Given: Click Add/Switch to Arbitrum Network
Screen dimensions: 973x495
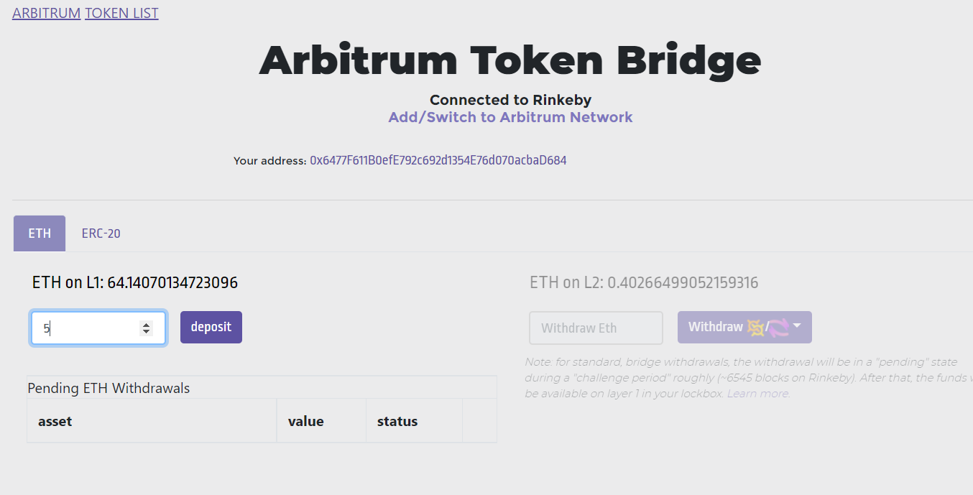Looking at the screenshot, I should coord(510,117).
